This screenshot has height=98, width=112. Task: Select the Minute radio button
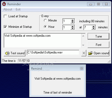pyautogui.click(x=45, y=20)
